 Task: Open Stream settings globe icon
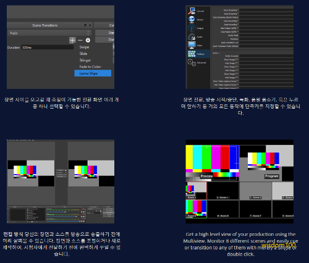coord(192,19)
